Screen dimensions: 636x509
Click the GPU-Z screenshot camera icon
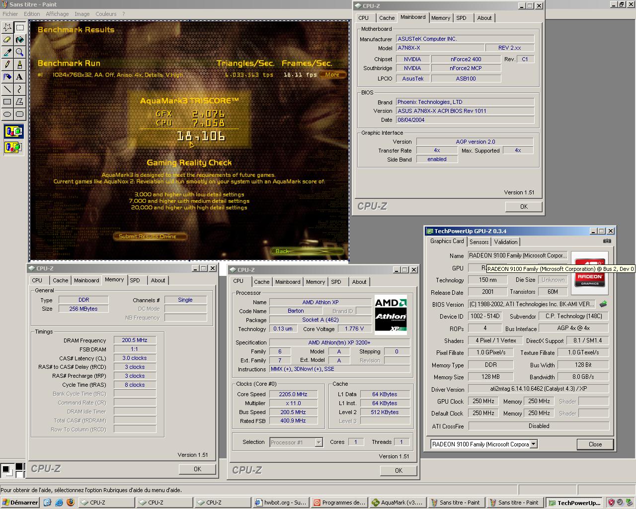point(607,241)
